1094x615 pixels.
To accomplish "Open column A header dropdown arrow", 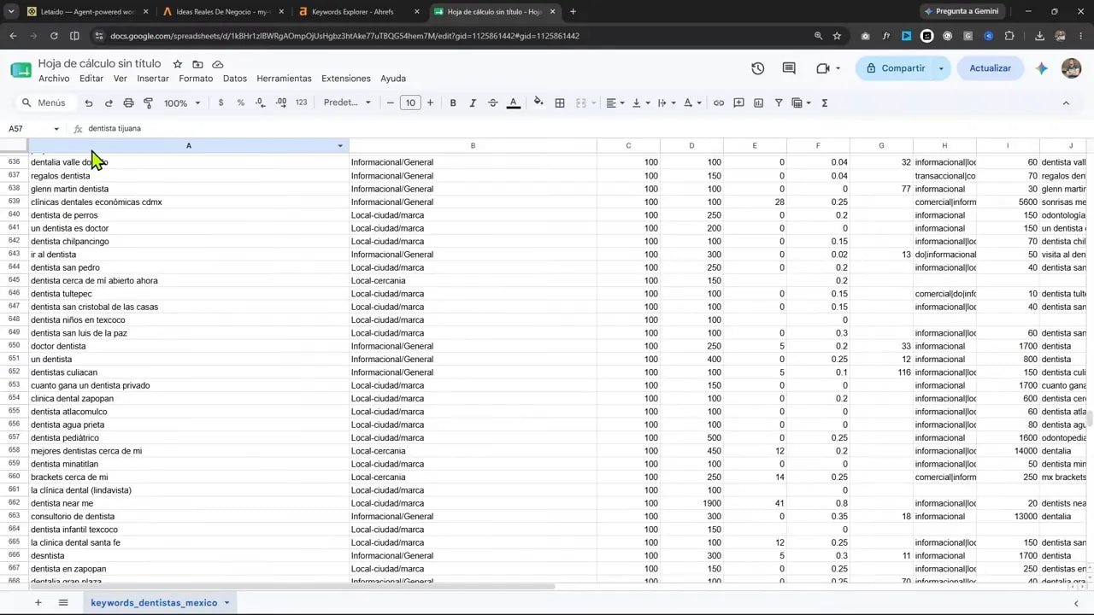I will pos(340,146).
